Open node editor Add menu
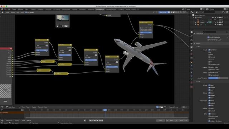Image resolution: width=229 pixels, height=129 pixels. tap(18, 13)
